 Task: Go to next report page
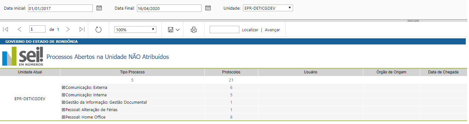(x=68, y=29)
